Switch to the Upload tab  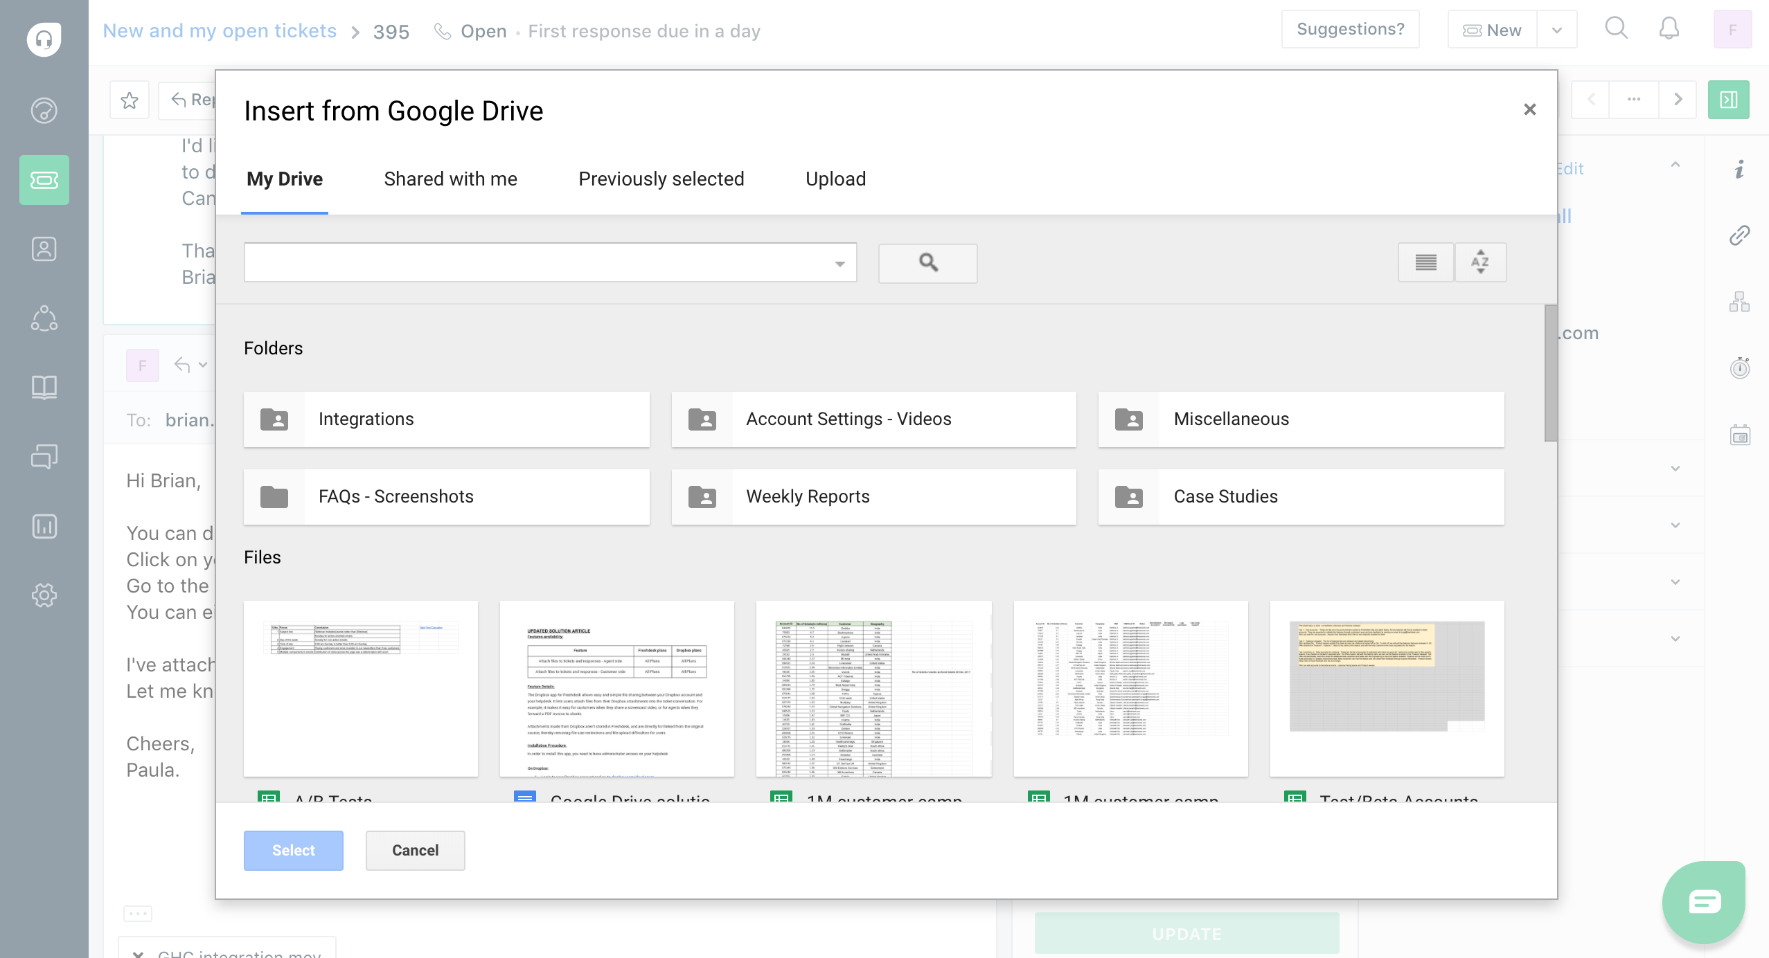pos(835,179)
